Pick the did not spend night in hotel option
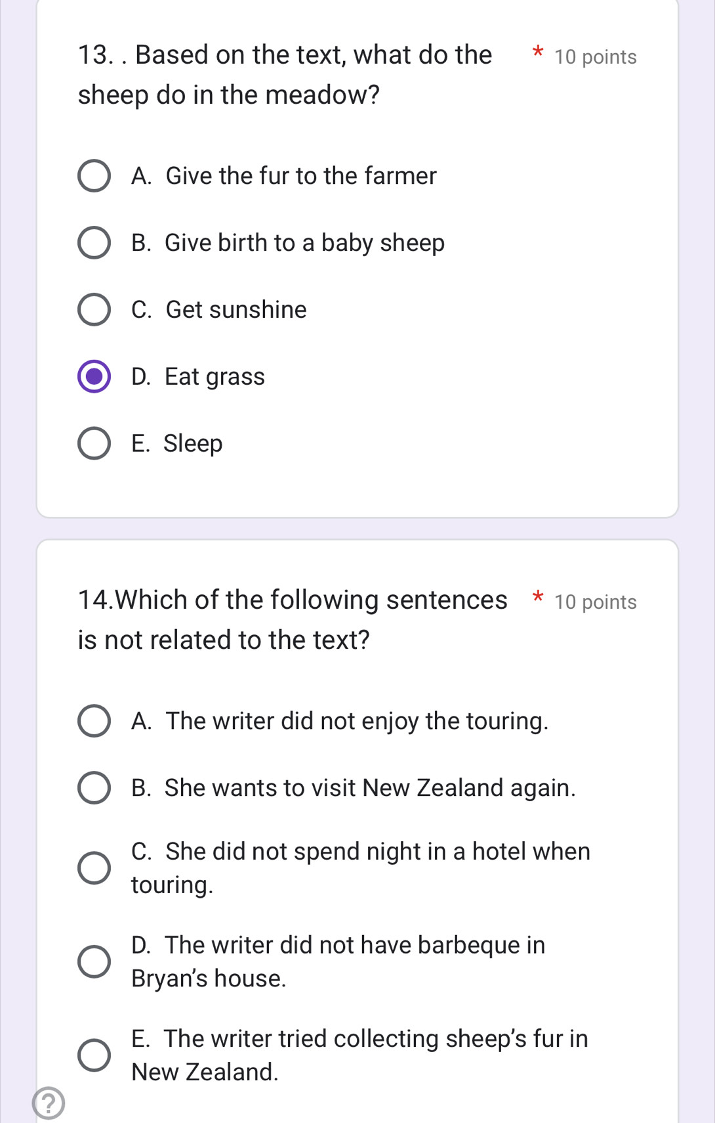Screen dimensions: 715x1123 94,868
